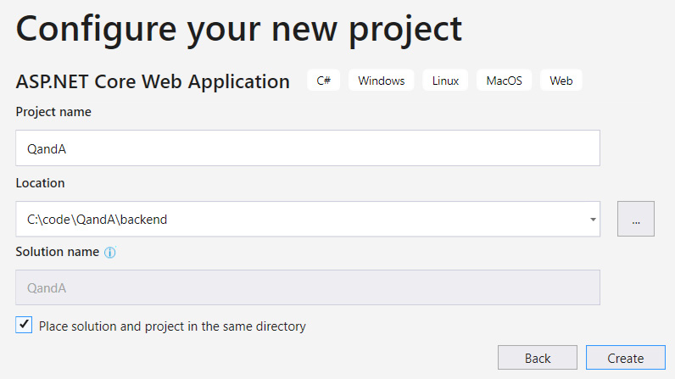
Task: Click the Windows tag
Action: (x=382, y=81)
